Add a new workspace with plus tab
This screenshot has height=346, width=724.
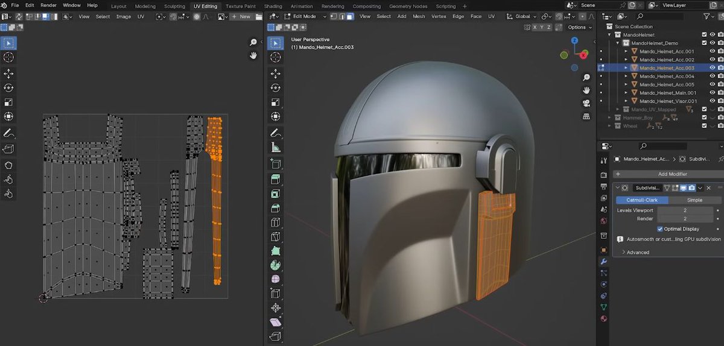465,6
